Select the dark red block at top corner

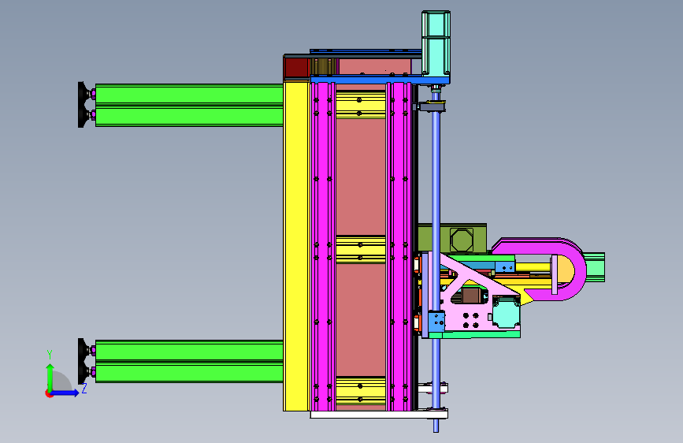click(x=295, y=68)
